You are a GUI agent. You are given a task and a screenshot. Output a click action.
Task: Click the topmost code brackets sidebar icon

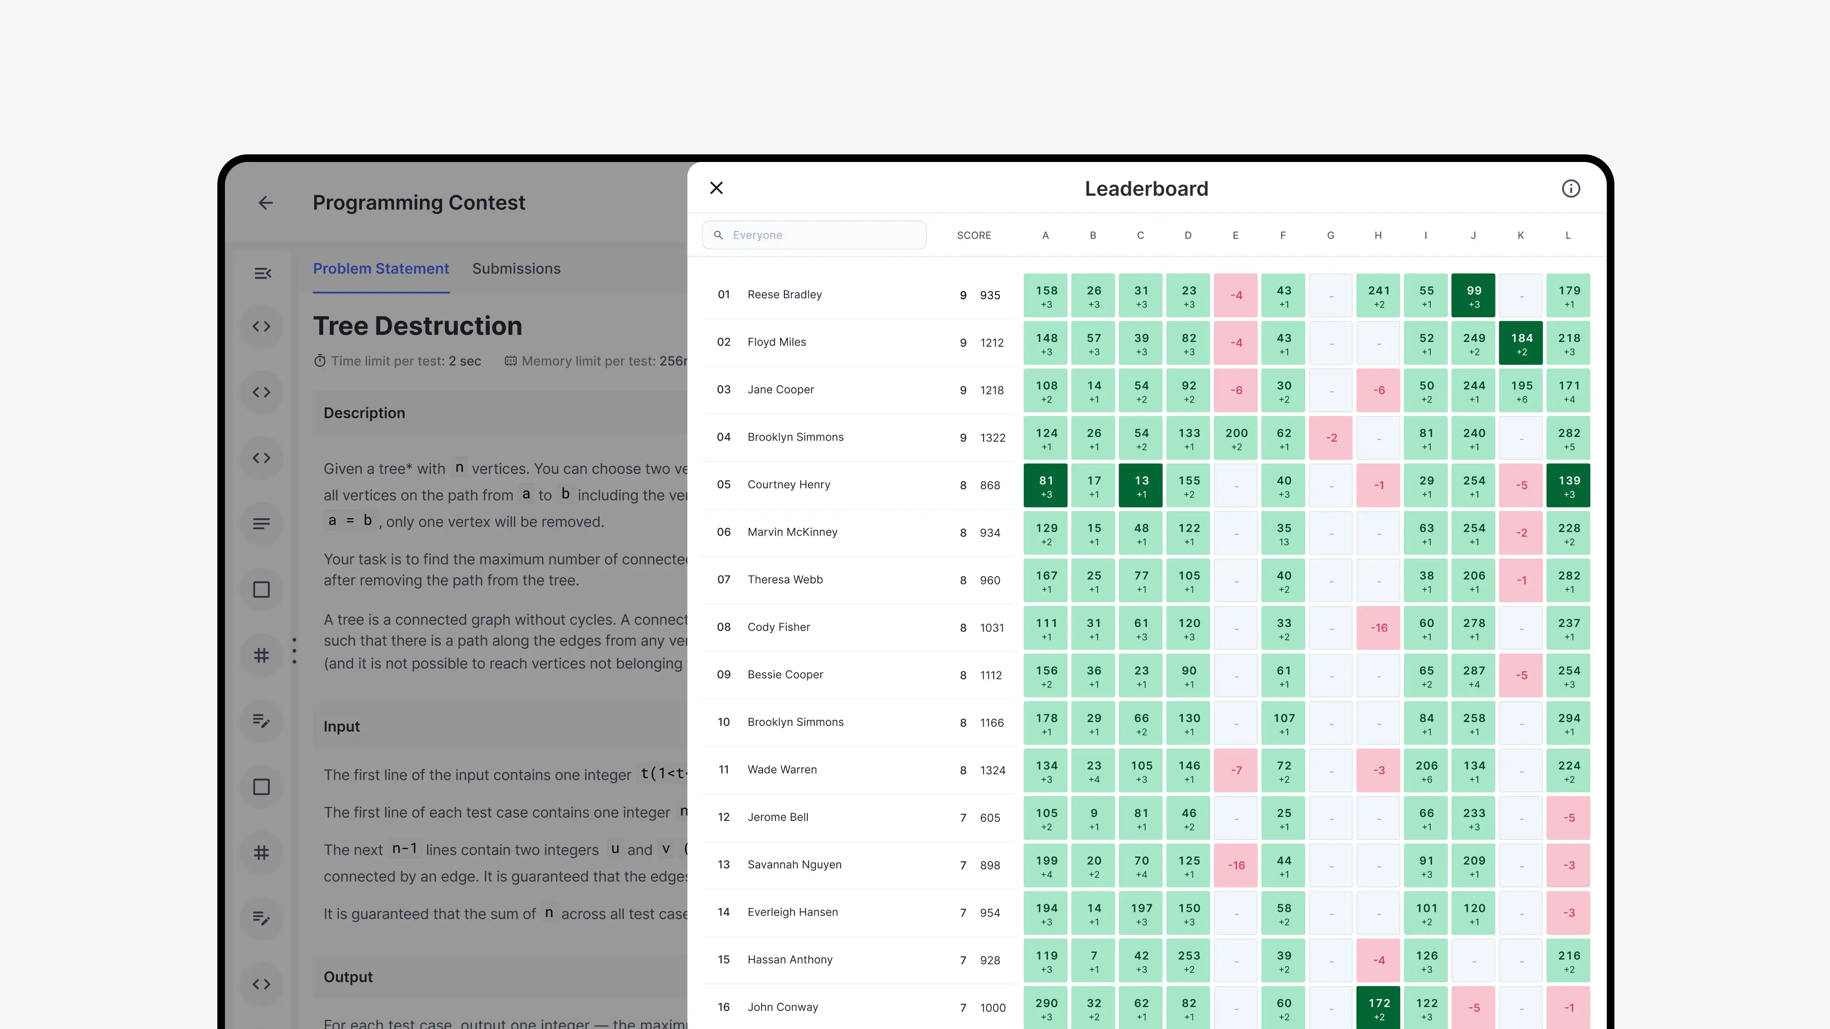point(262,327)
